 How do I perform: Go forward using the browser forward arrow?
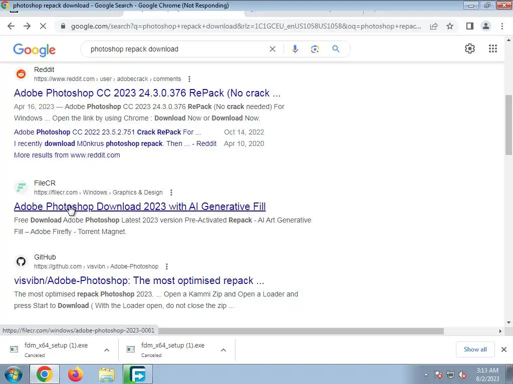pyautogui.click(x=27, y=26)
